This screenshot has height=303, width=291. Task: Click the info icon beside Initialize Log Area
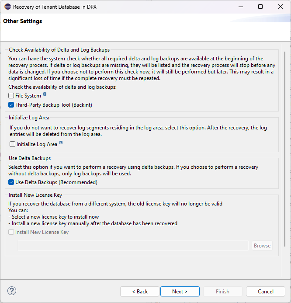tap(61, 143)
